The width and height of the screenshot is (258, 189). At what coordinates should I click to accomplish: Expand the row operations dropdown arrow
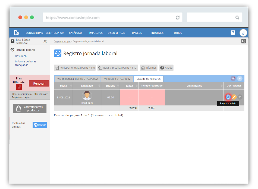(x=240, y=97)
